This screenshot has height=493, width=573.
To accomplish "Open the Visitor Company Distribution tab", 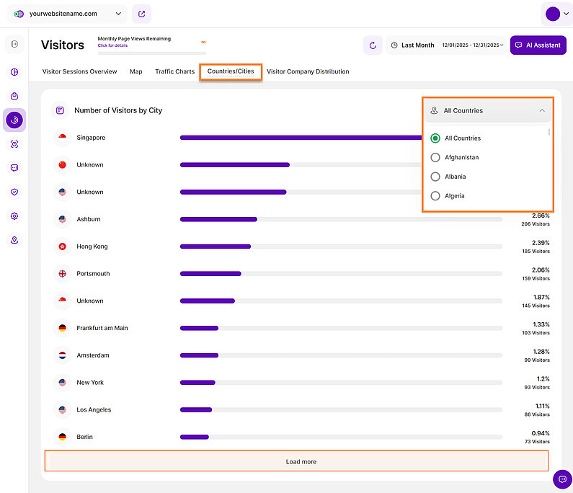I will pos(308,72).
